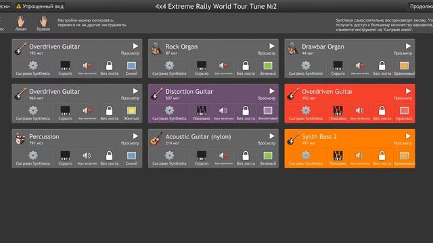
Task: Hide the red Overdriven Guitar notes (Показано)
Action: click(x=338, y=111)
